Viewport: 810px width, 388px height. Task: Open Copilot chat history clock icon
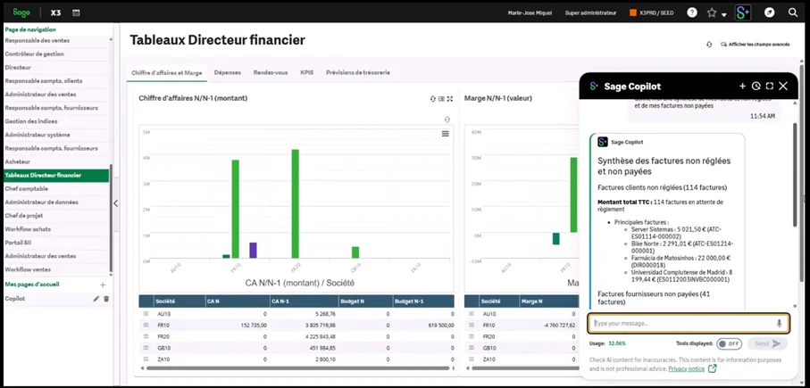click(x=756, y=87)
